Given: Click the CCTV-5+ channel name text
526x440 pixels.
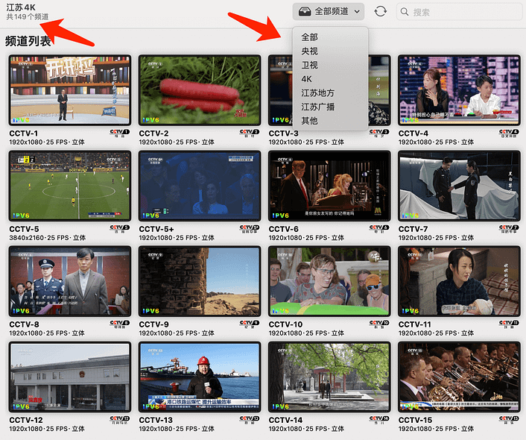Looking at the screenshot, I should [x=156, y=229].
